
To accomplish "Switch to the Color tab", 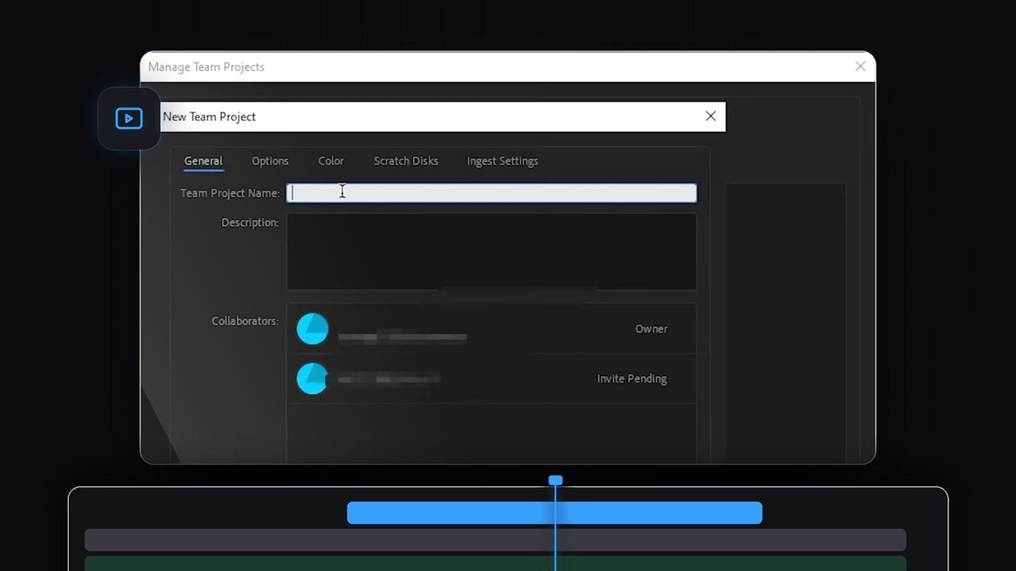I will pyautogui.click(x=331, y=161).
